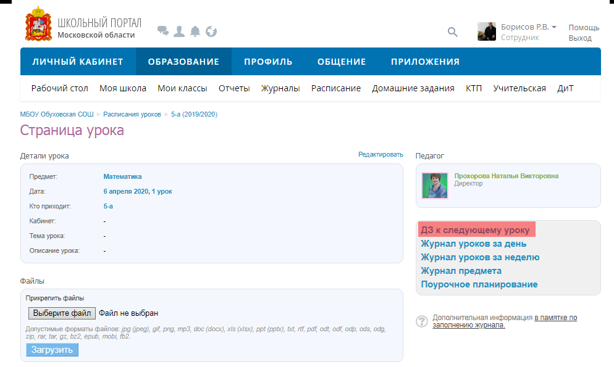Open the friends person icon
This screenshot has width=614, height=367.
coord(179,31)
